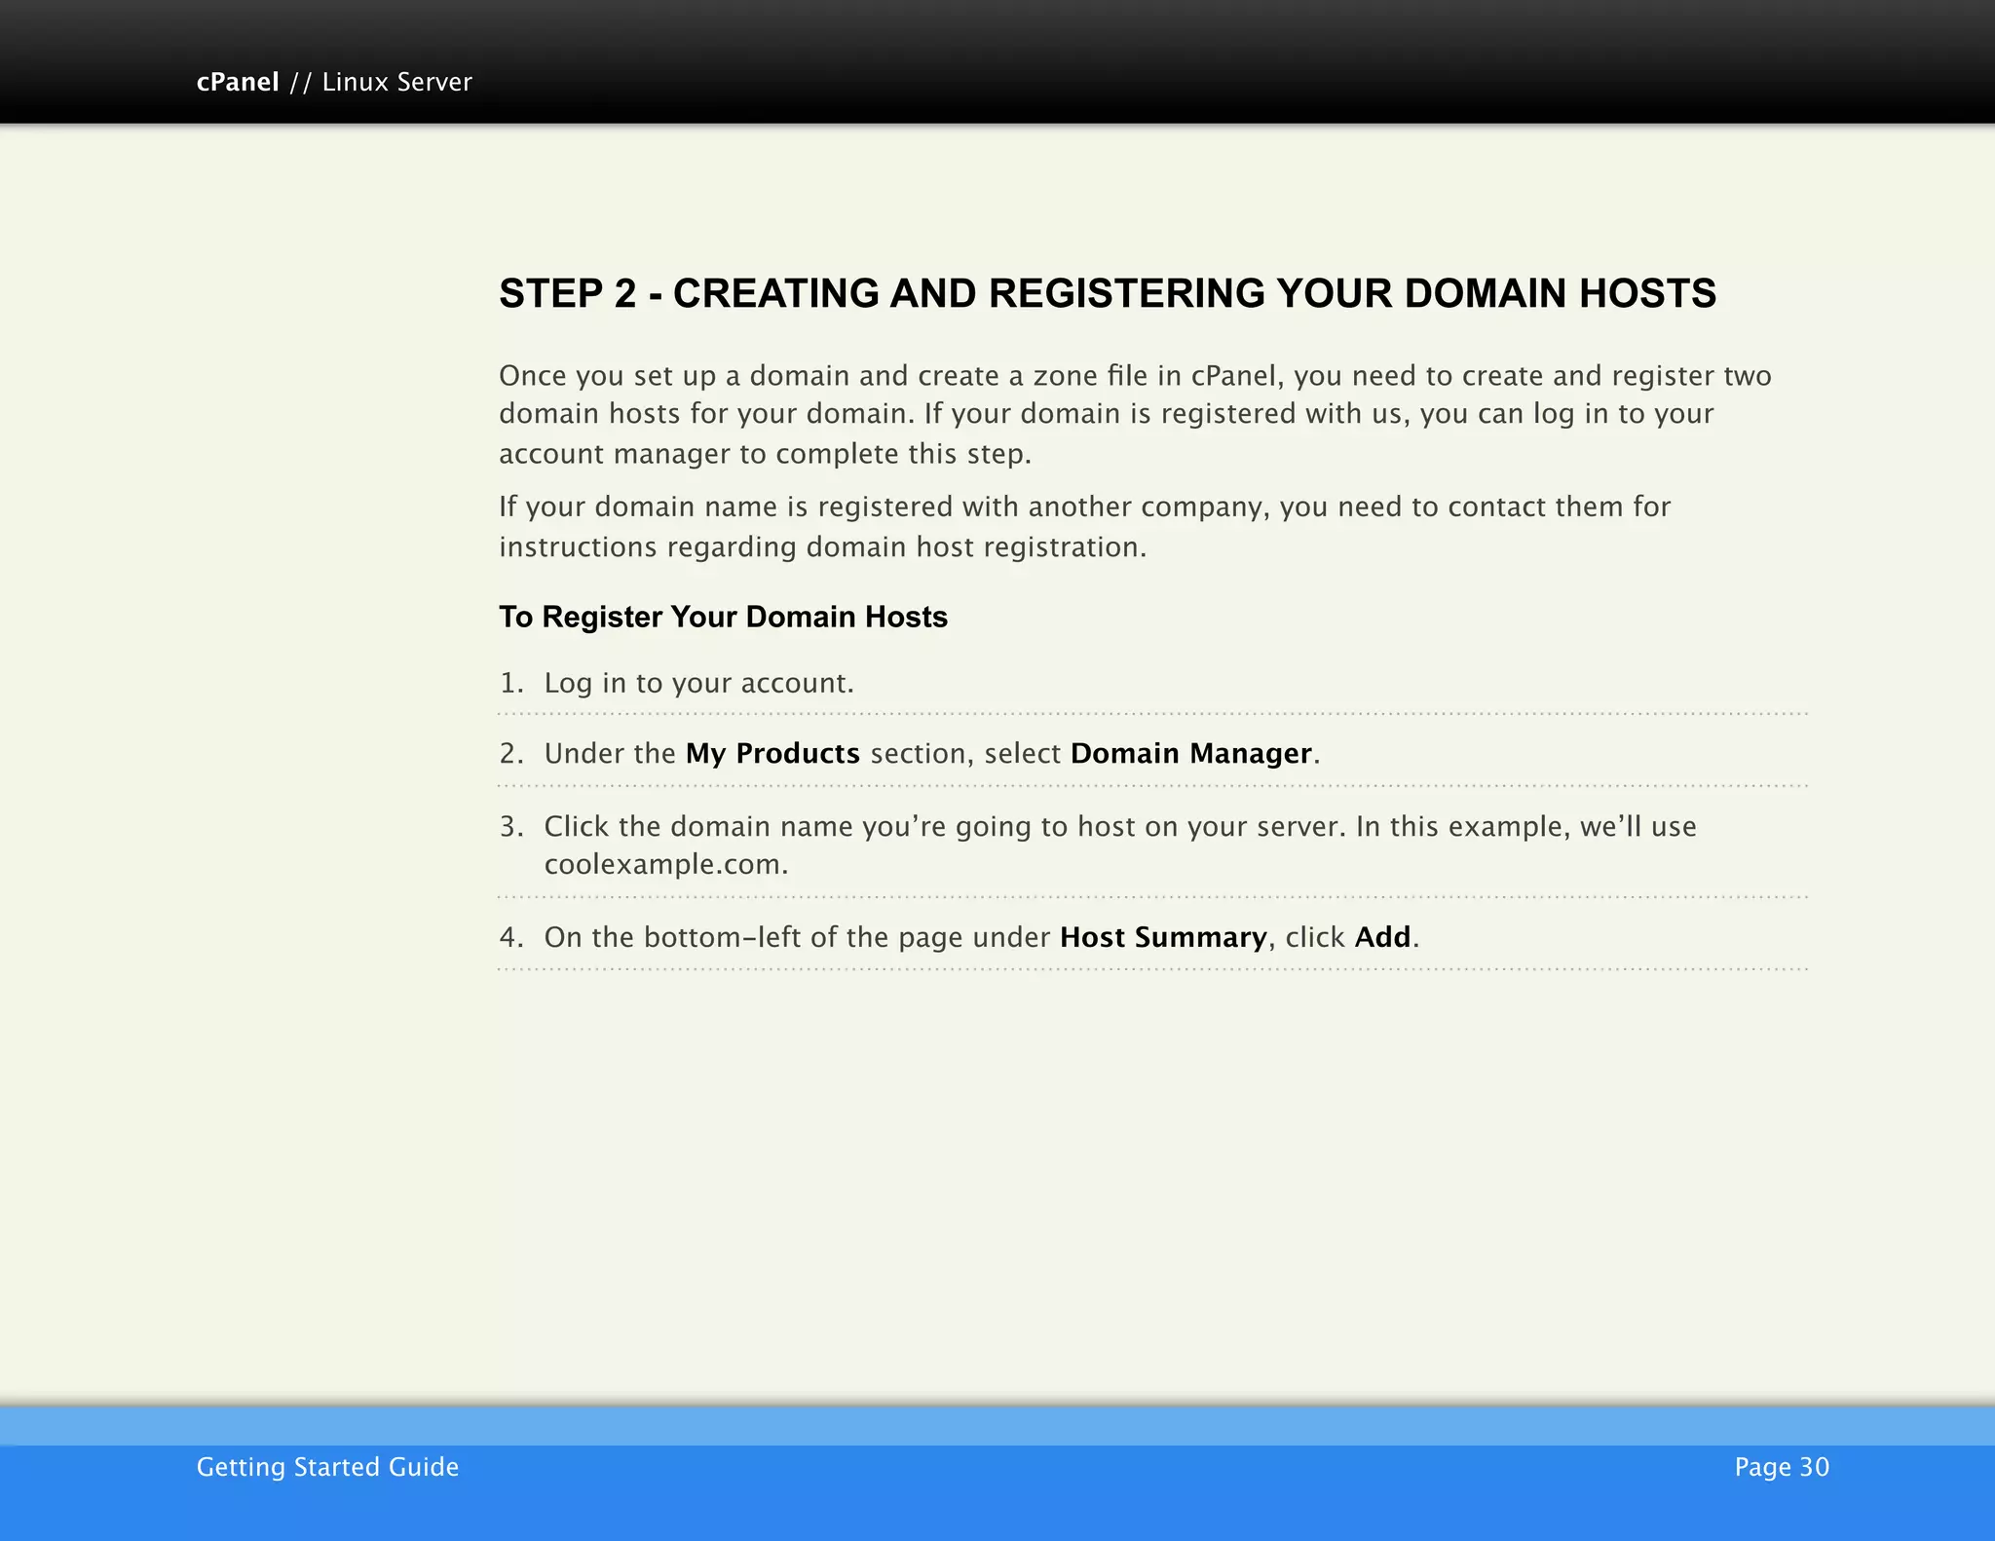Click the 'Page 30' footer label
Image resolution: width=1995 pixels, height=1541 pixels.
1782,1467
